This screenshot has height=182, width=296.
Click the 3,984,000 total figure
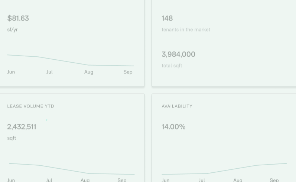178,54
